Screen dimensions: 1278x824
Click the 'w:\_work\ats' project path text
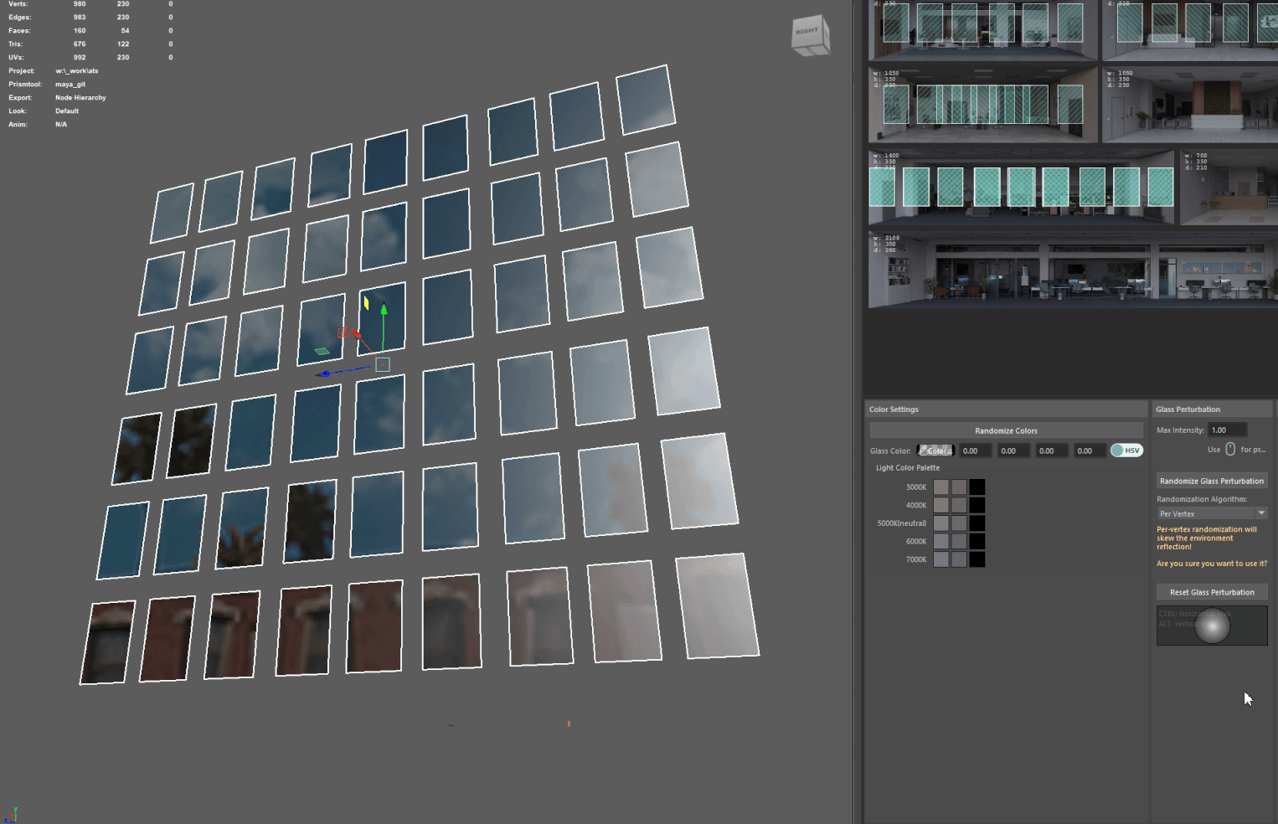[x=77, y=71]
